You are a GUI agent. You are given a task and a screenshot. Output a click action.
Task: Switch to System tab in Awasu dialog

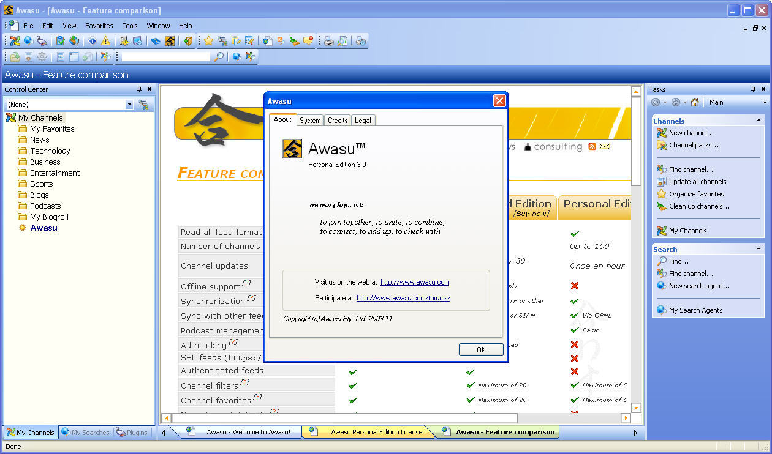coord(310,121)
